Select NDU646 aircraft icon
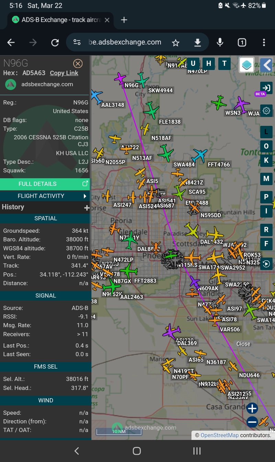The image size is (275, 462). 233,366
